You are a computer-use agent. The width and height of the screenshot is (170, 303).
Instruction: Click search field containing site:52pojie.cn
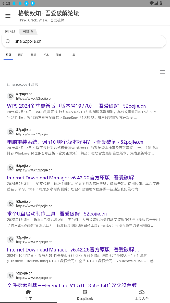point(84,41)
